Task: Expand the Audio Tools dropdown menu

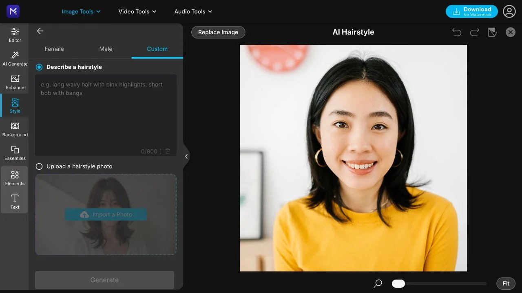Action: 193,11
